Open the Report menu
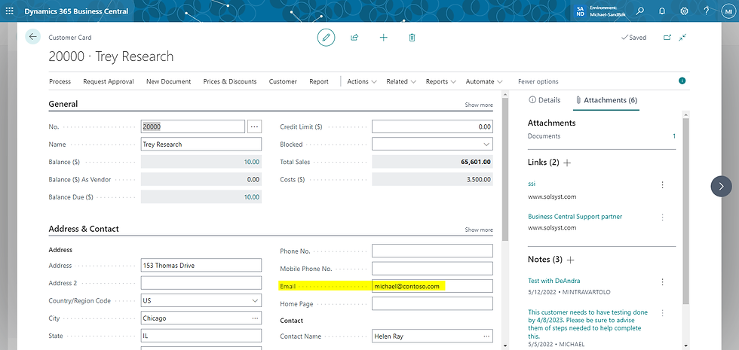Viewport: 739px width, 350px height. [x=319, y=81]
